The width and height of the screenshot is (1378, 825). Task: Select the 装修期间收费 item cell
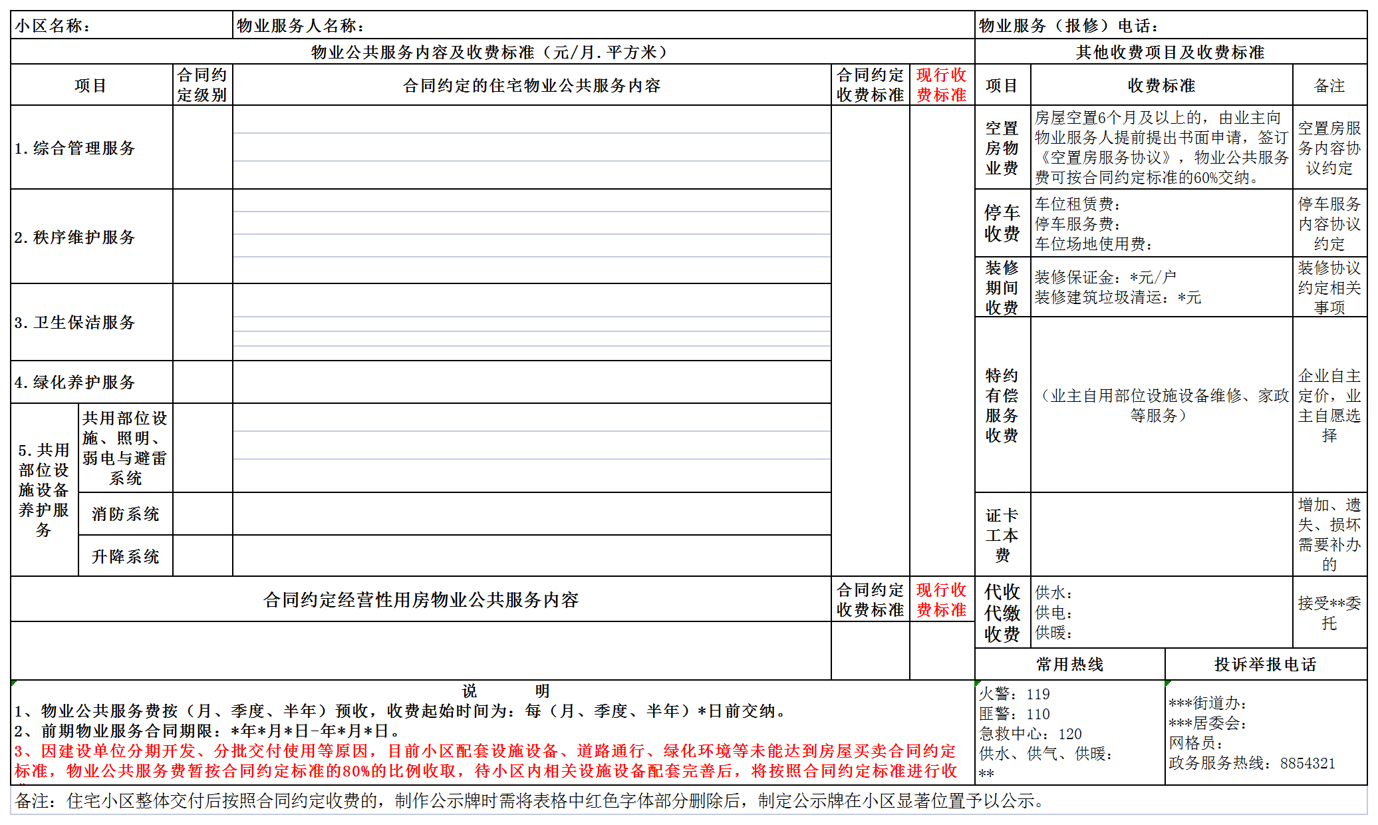(1002, 287)
